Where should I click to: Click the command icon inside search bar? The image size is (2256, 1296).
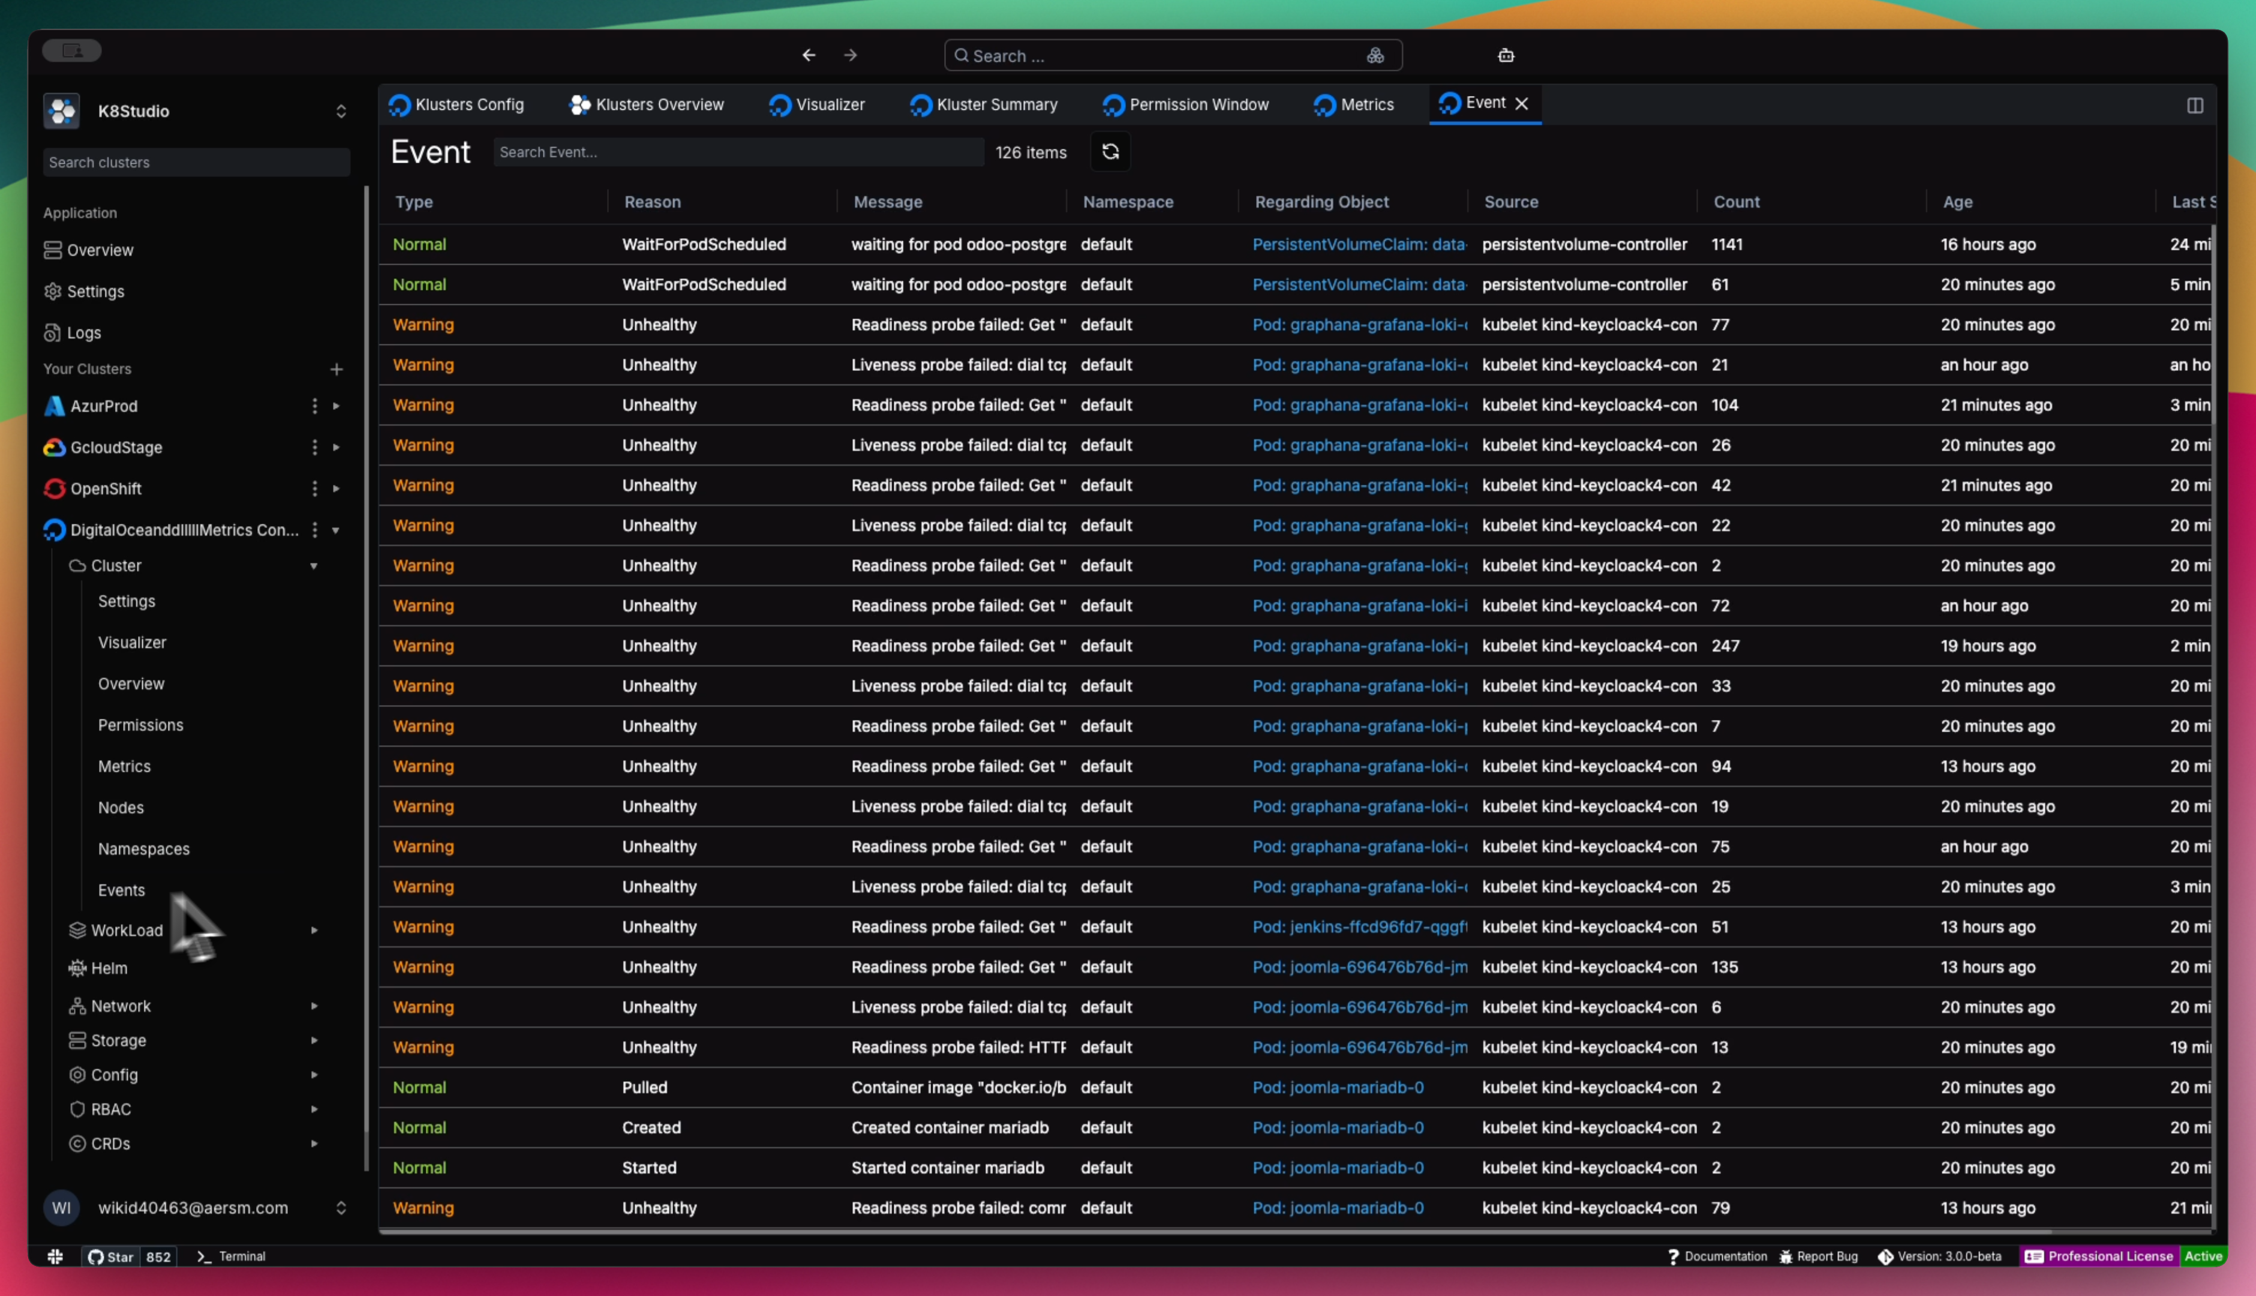pos(1375,55)
